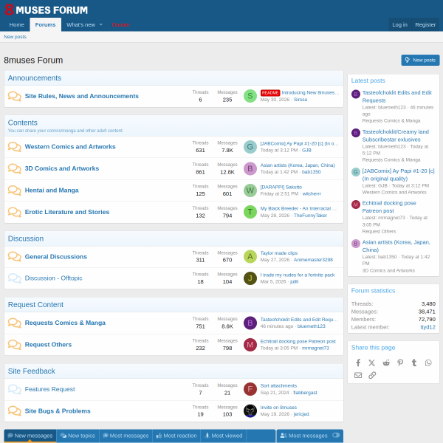Click Western Comics and Artworks forum icon
The width and height of the screenshot is (443, 443).
(x=15, y=147)
